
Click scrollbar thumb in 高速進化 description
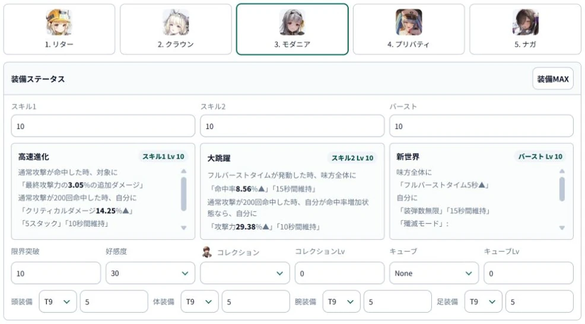coord(183,194)
